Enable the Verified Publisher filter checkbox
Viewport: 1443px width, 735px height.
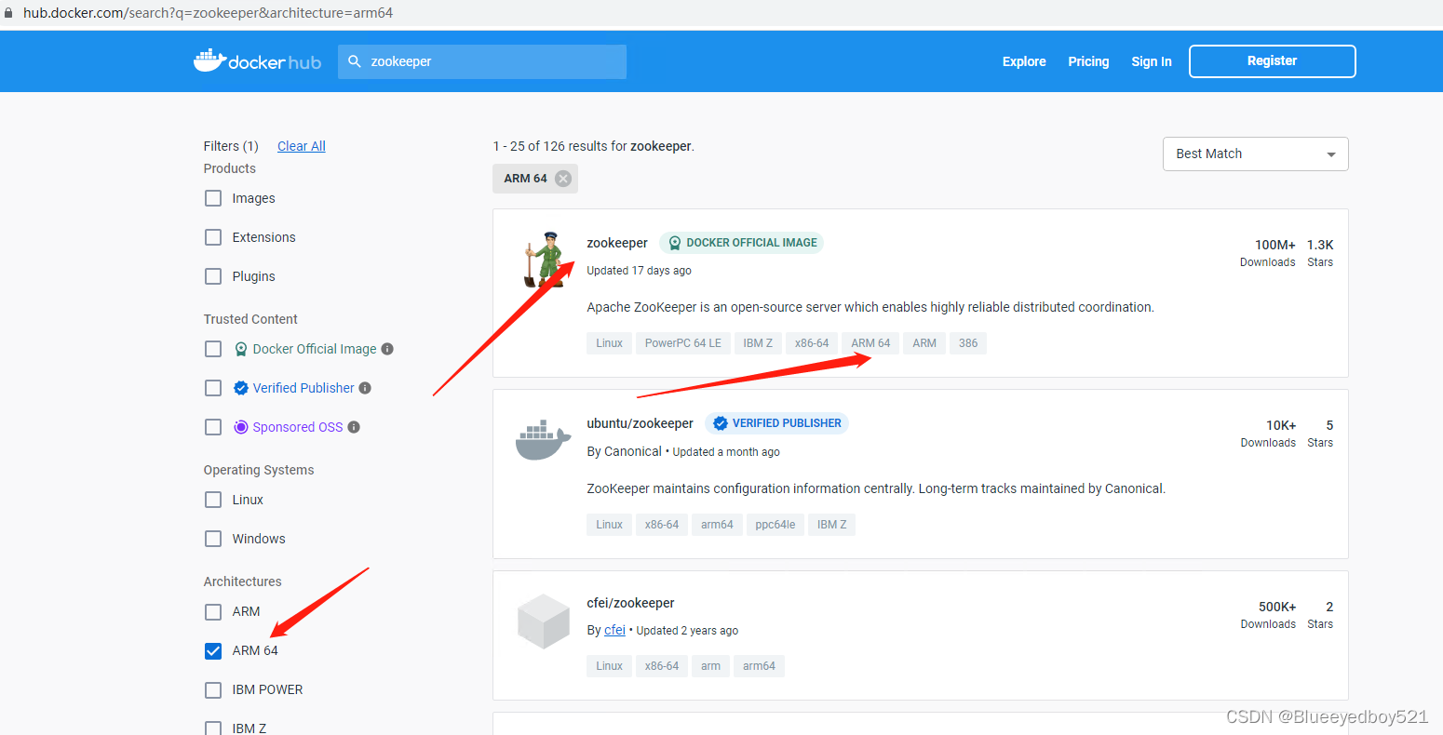tap(213, 388)
